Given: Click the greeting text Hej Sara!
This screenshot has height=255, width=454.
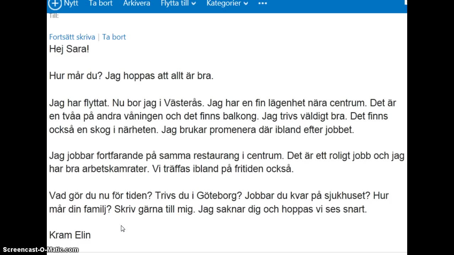Looking at the screenshot, I should pos(69,49).
